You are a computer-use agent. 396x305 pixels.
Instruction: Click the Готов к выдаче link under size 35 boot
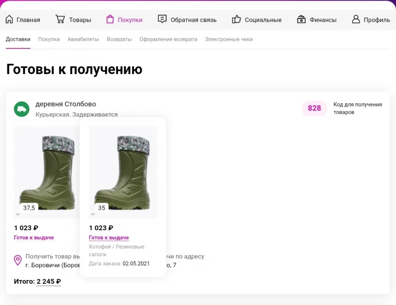click(109, 238)
